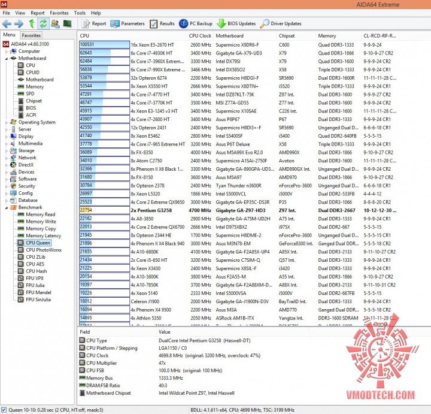
Task: Sort by the Motherboard column header
Action: [245, 36]
